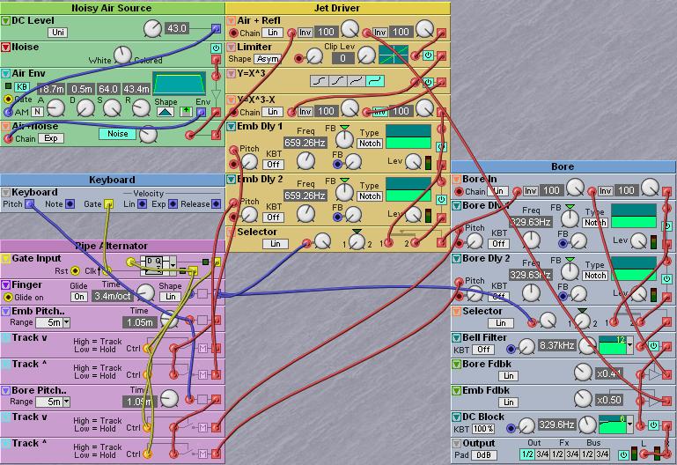Click the Asym shape button in Limiter
677x465 pixels.
coord(268,59)
